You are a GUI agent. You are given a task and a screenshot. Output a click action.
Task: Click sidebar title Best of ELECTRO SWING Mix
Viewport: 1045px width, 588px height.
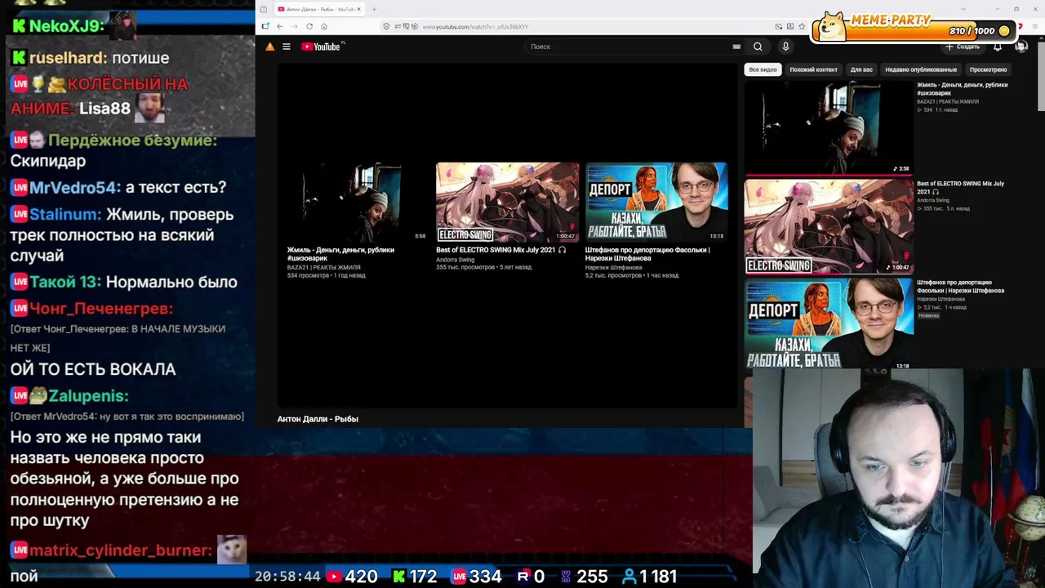tap(960, 188)
